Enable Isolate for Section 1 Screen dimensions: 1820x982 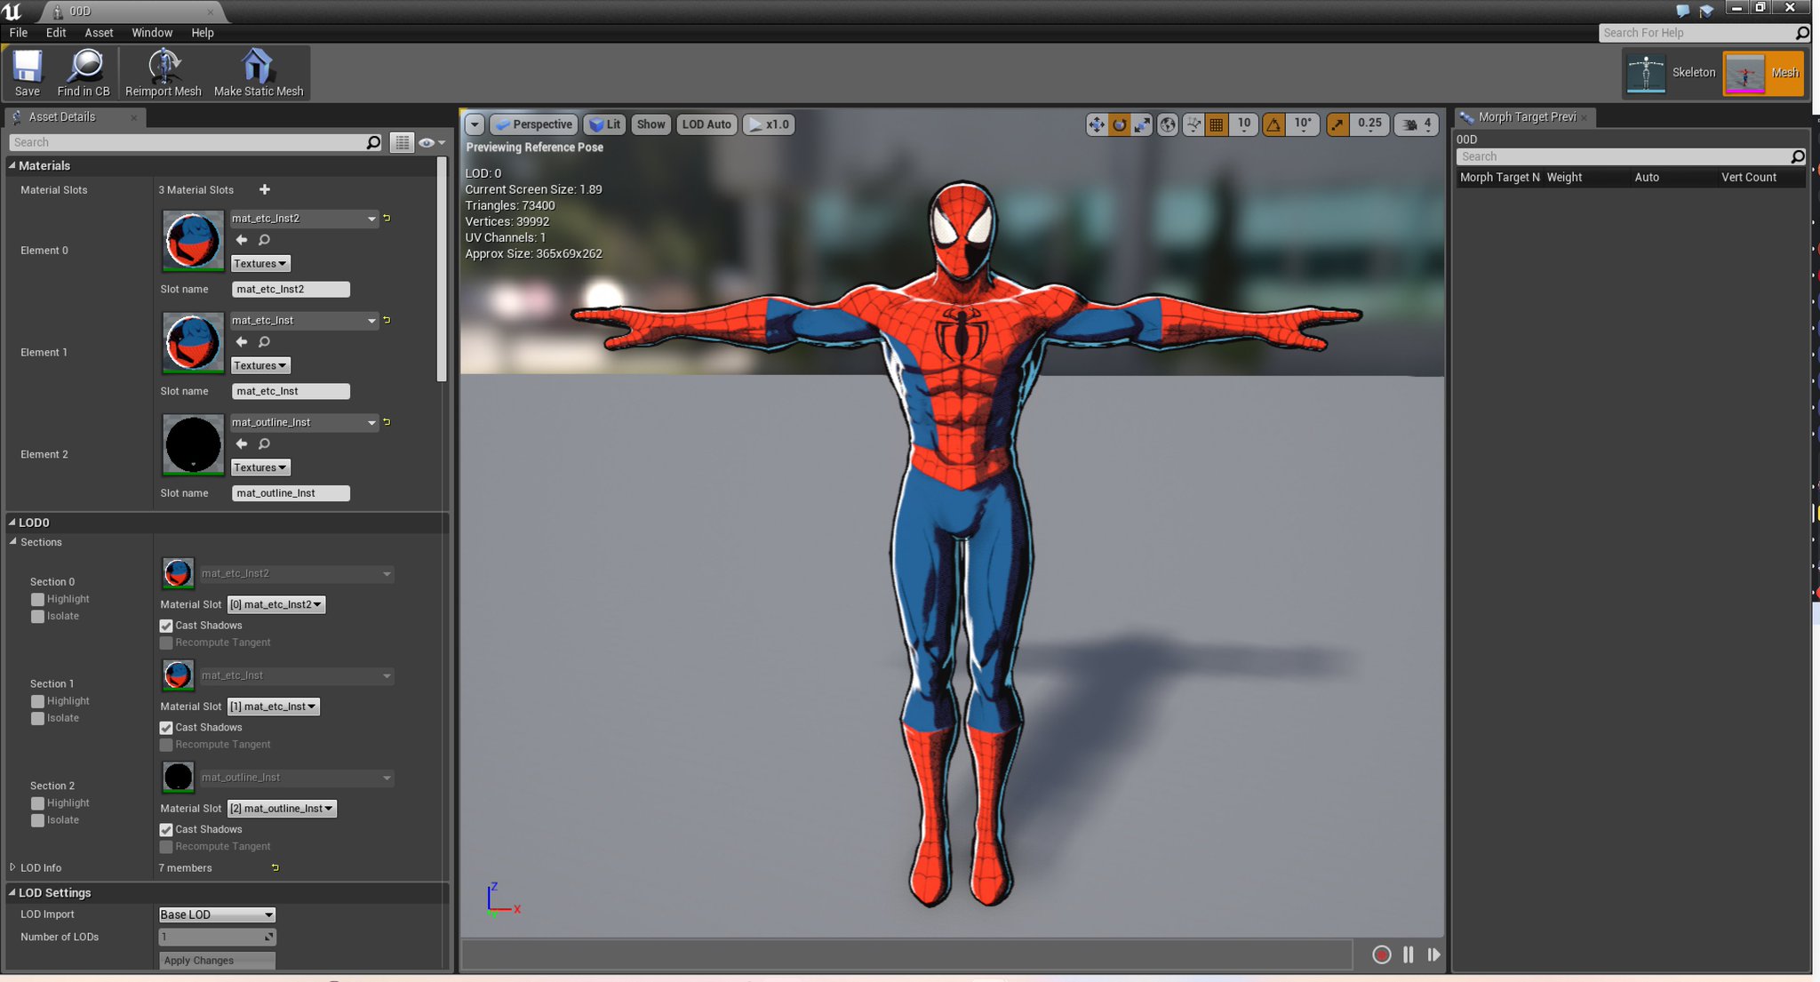(x=37, y=719)
